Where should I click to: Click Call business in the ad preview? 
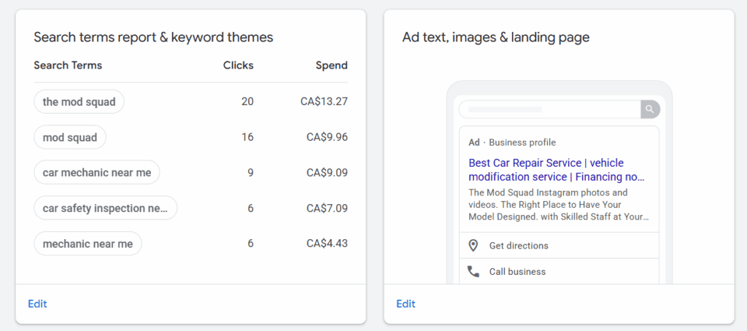click(517, 271)
